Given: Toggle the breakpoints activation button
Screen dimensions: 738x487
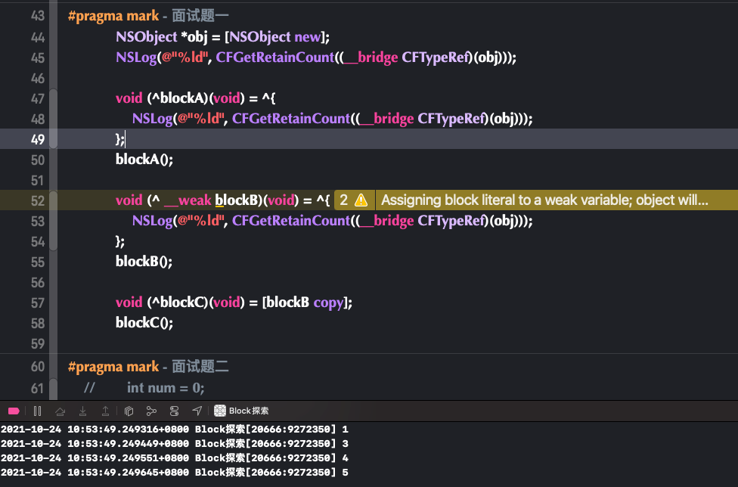Looking at the screenshot, I should point(14,411).
